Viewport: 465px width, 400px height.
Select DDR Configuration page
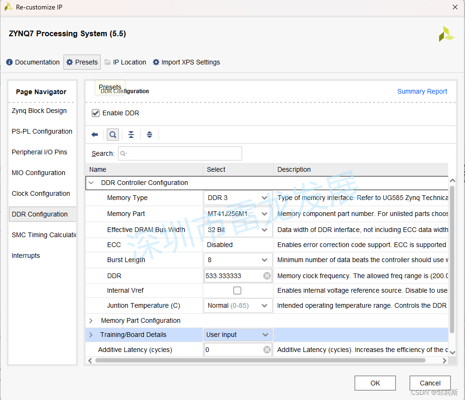pyautogui.click(x=42, y=214)
